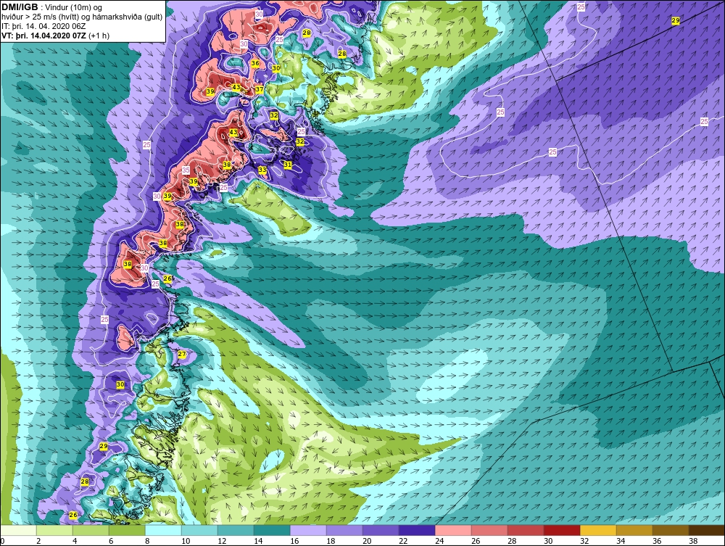Pick the 20–22 purple legend swatch
The height and width of the screenshot is (546, 725).
coord(381,530)
